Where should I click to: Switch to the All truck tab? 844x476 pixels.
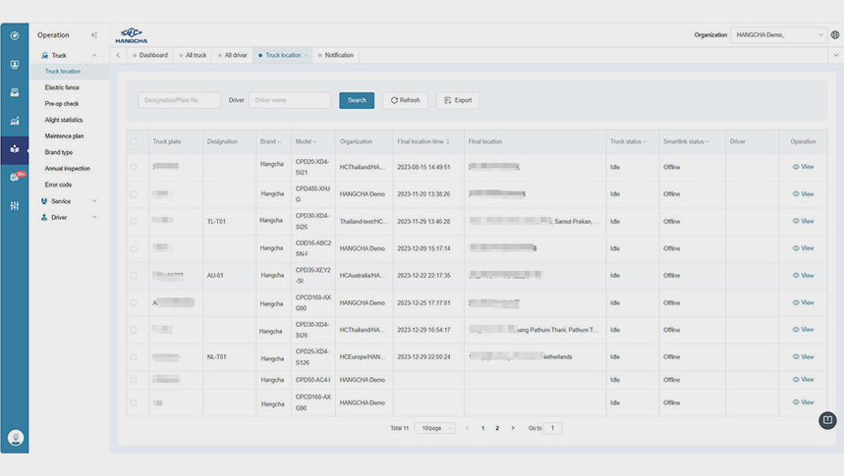point(193,55)
